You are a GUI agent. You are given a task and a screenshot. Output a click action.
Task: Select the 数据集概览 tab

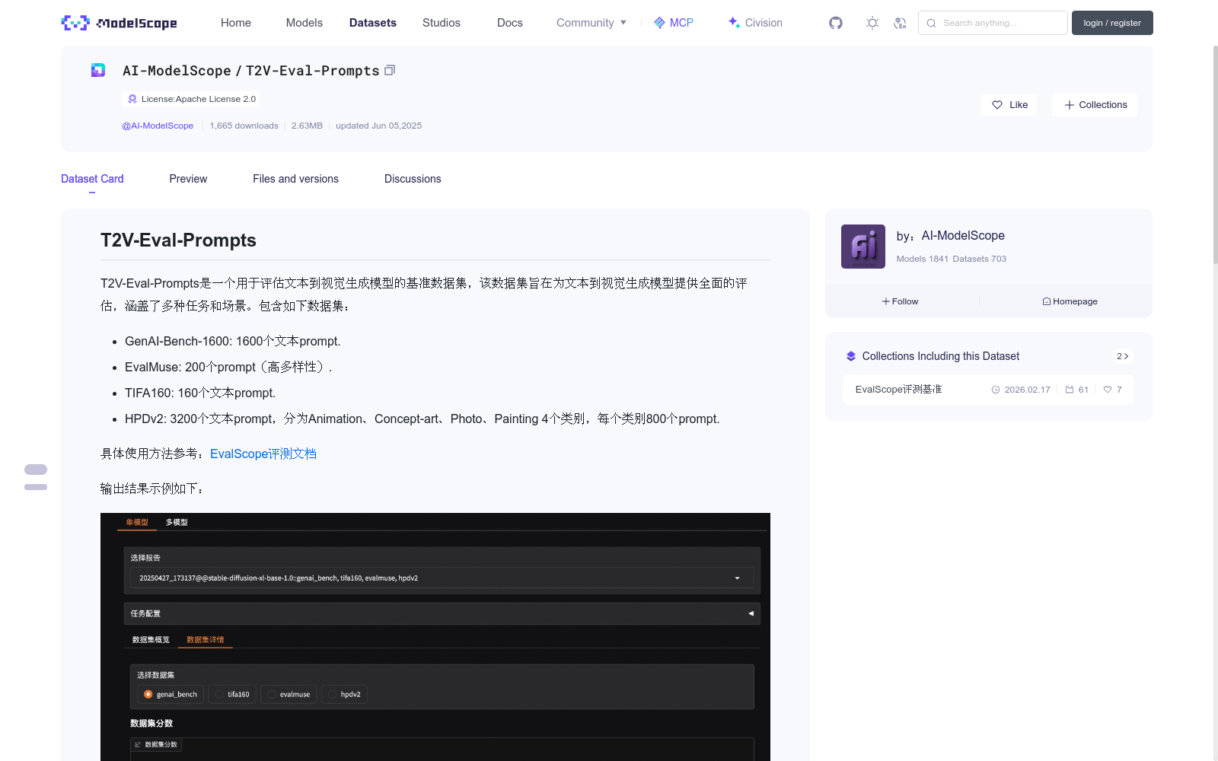pos(151,639)
